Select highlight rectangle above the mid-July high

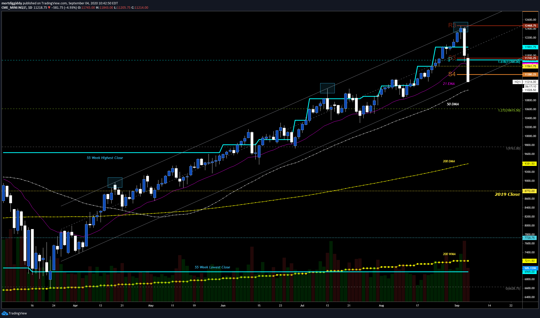click(x=327, y=88)
